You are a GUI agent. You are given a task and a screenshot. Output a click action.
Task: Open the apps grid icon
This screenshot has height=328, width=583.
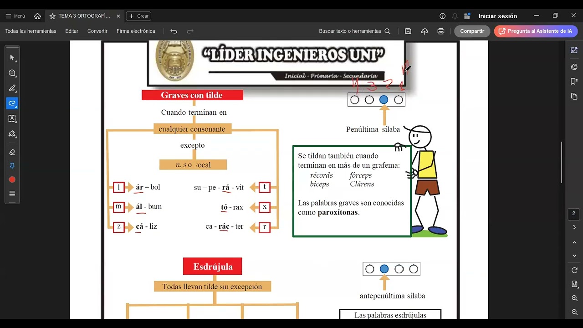[467, 16]
